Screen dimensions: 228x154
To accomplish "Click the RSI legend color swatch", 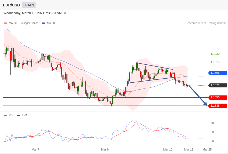I will coord(5,115).
